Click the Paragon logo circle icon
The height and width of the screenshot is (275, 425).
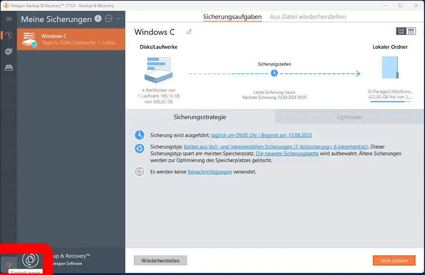point(30,259)
